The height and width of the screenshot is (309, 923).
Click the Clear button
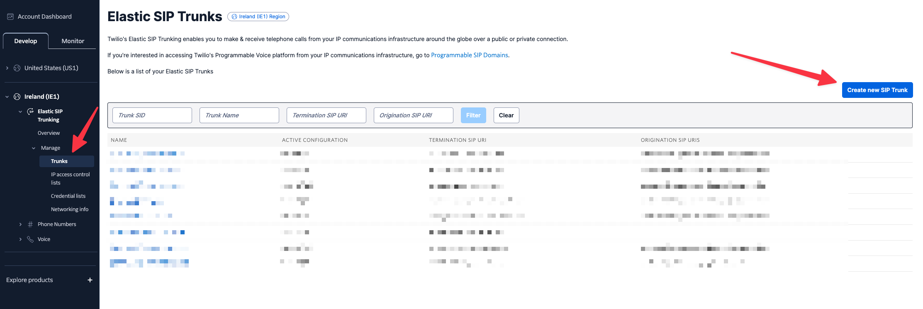click(506, 115)
